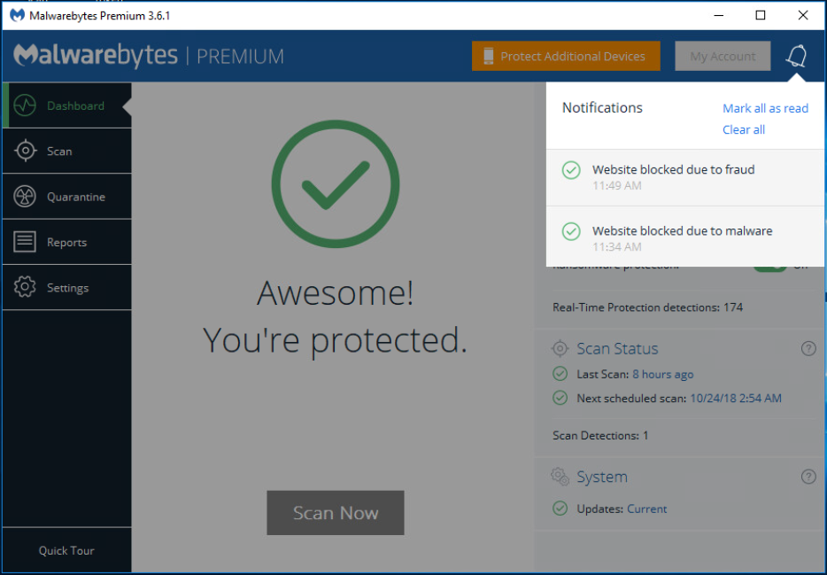Screen dimensions: 827x575
Task: Open the Dashboard tab
Action: click(x=67, y=105)
